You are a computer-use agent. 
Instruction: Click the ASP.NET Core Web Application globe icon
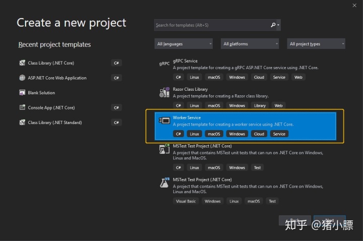tap(22, 78)
